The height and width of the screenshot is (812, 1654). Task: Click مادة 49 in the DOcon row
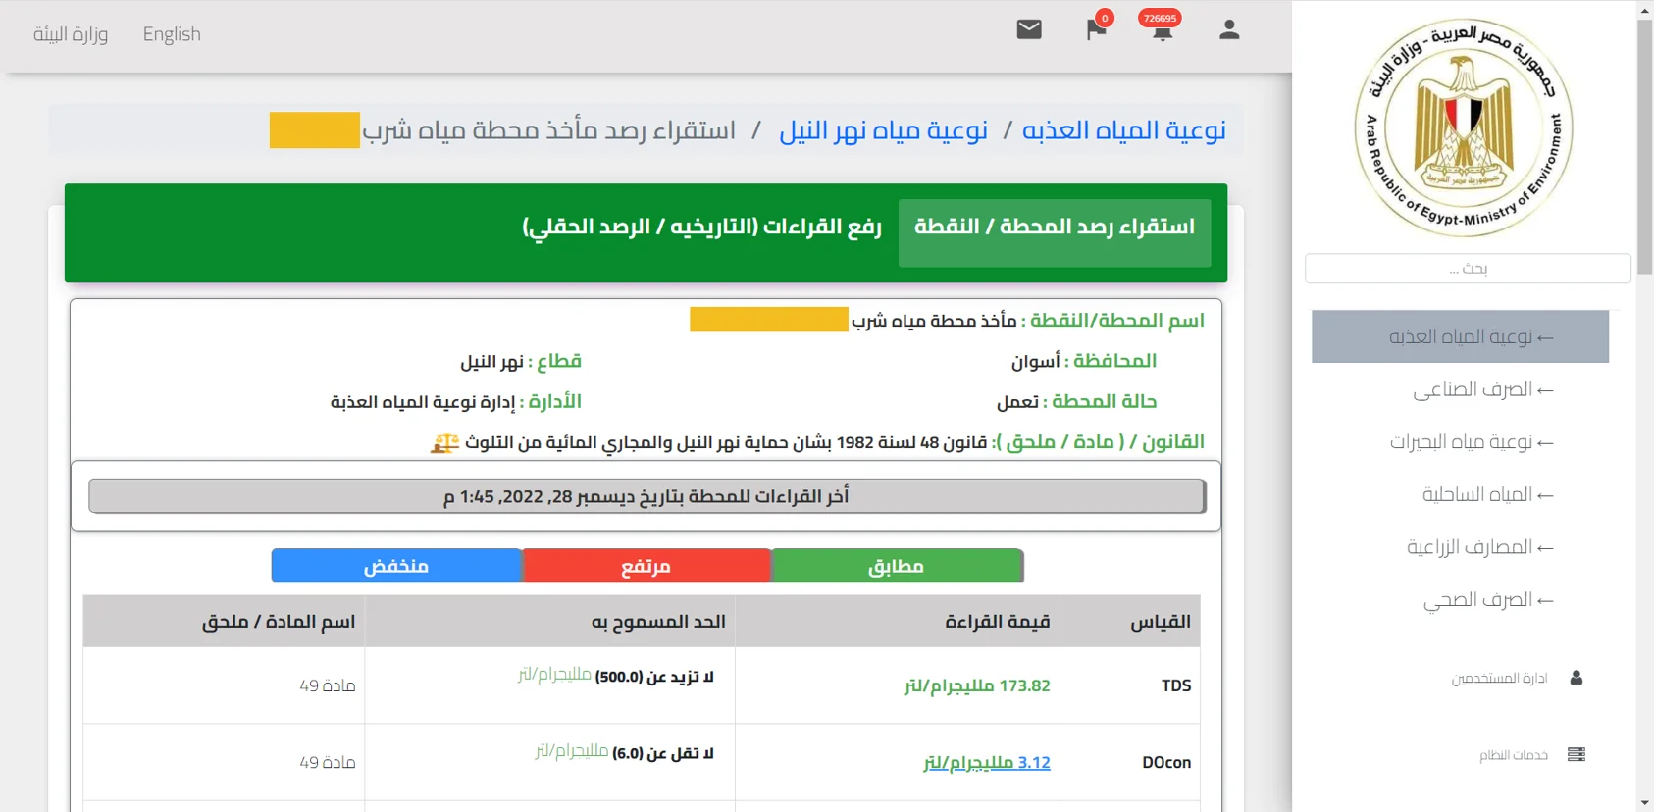click(328, 762)
